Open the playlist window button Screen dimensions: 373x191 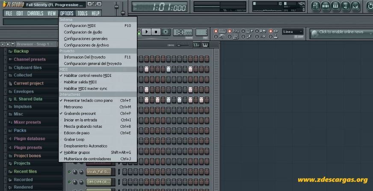coord(315,6)
